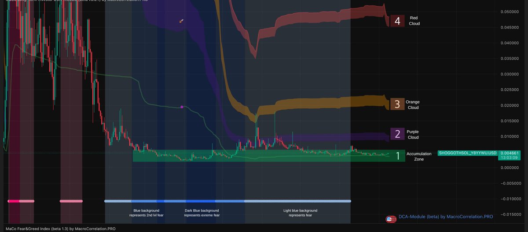Viewport: 528px width, 232px height.
Task: Click the Orange Cloud text label
Action: pyautogui.click(x=413, y=104)
